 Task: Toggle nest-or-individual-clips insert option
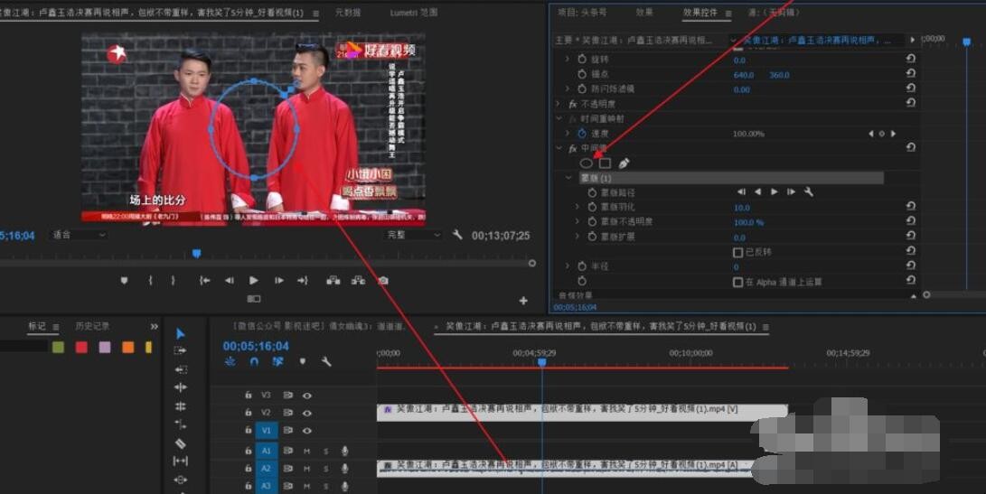tap(230, 361)
